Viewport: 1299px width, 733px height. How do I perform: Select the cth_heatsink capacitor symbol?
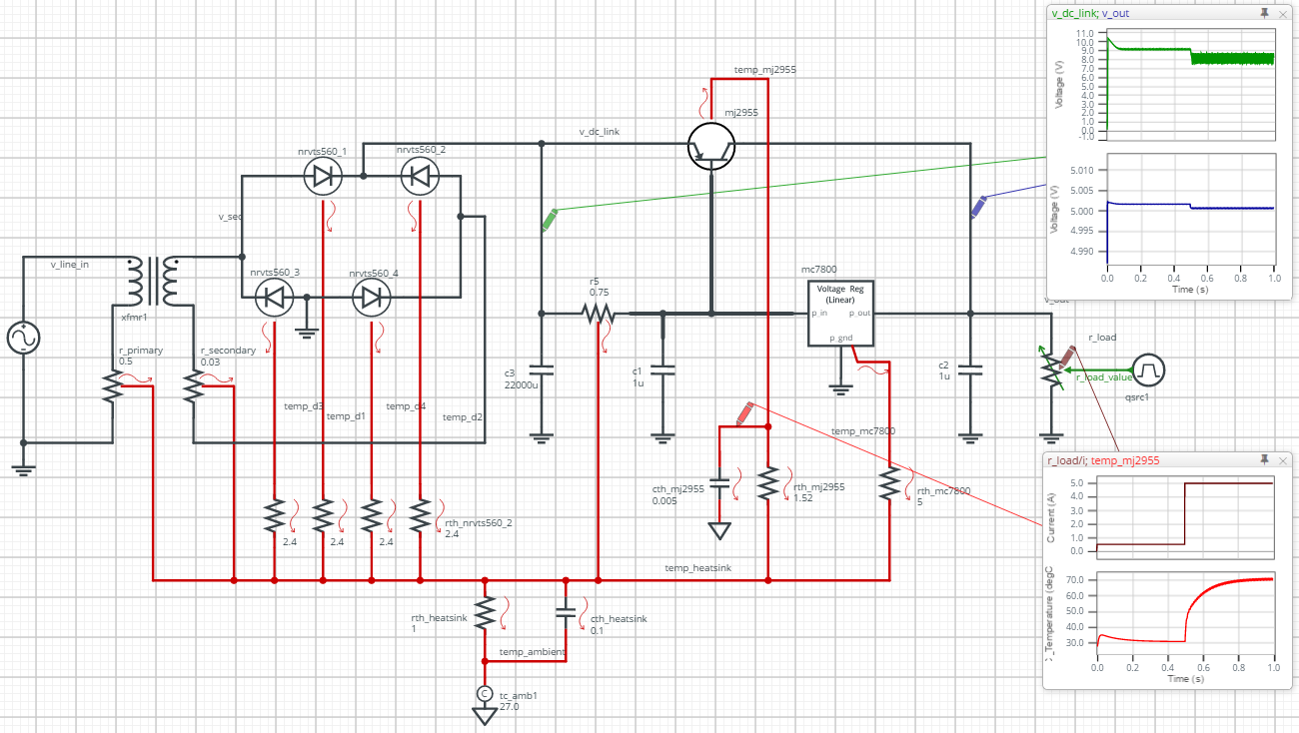[x=566, y=613]
